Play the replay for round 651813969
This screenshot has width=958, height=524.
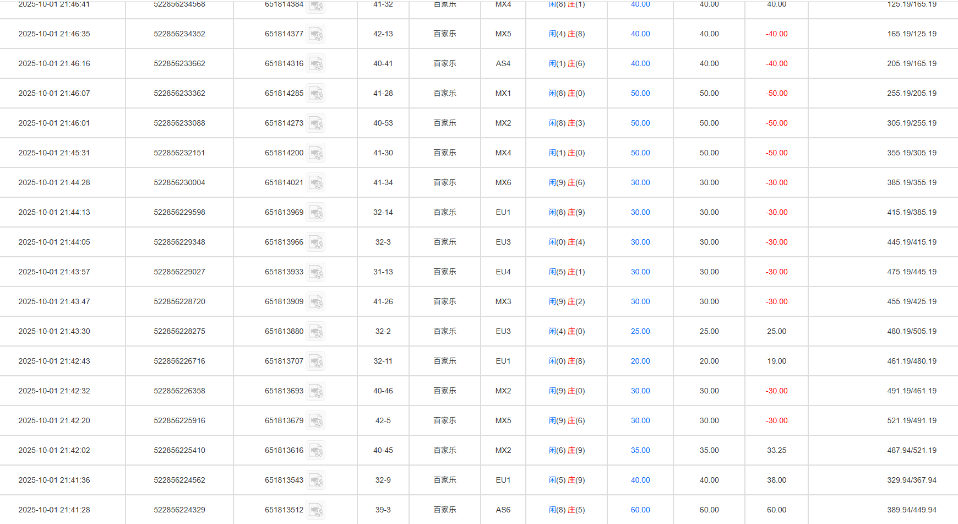pos(315,213)
